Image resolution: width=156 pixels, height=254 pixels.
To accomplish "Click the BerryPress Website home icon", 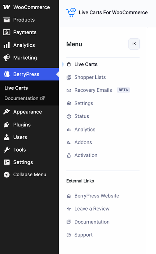I will [69, 196].
